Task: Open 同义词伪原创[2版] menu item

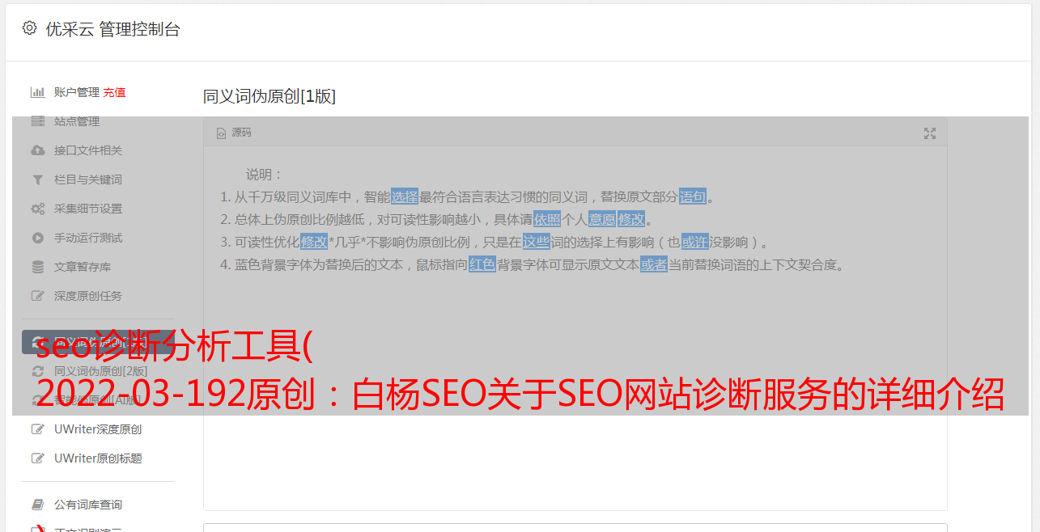Action: point(101,371)
